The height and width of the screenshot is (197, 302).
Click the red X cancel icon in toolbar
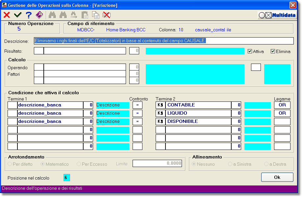7,15
